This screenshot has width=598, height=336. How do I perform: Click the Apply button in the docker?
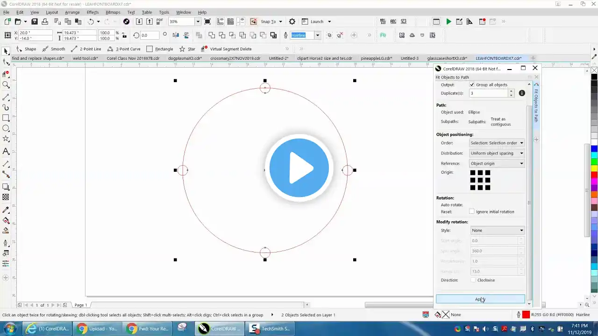[x=480, y=299]
